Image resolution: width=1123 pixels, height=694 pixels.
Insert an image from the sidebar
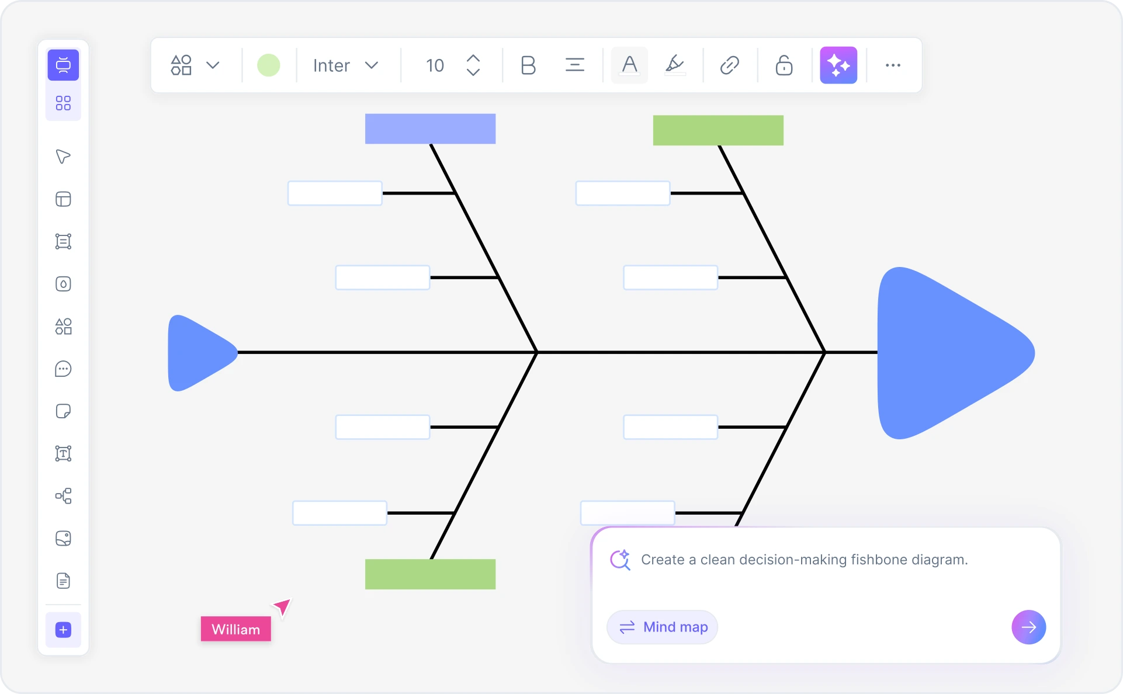point(63,539)
